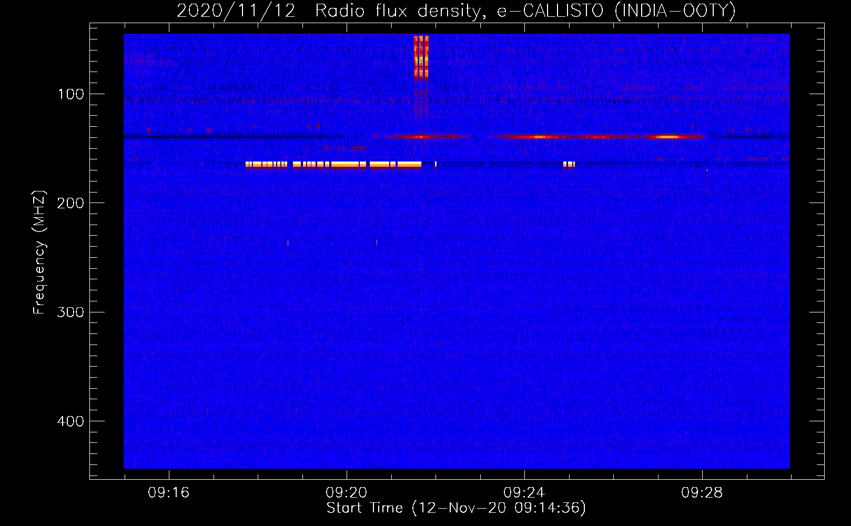
Task: Click the "Frequency (MHZ)" axis label
Action: click(39, 252)
